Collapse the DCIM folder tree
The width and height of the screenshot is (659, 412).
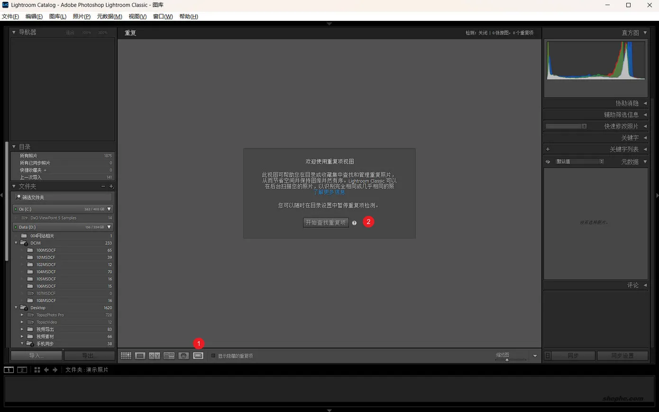[16, 243]
